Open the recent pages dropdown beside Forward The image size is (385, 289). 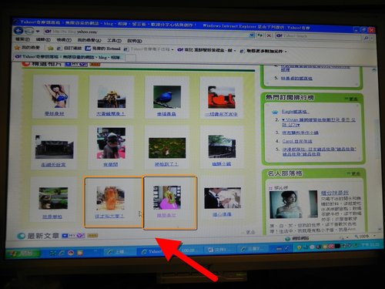point(38,32)
